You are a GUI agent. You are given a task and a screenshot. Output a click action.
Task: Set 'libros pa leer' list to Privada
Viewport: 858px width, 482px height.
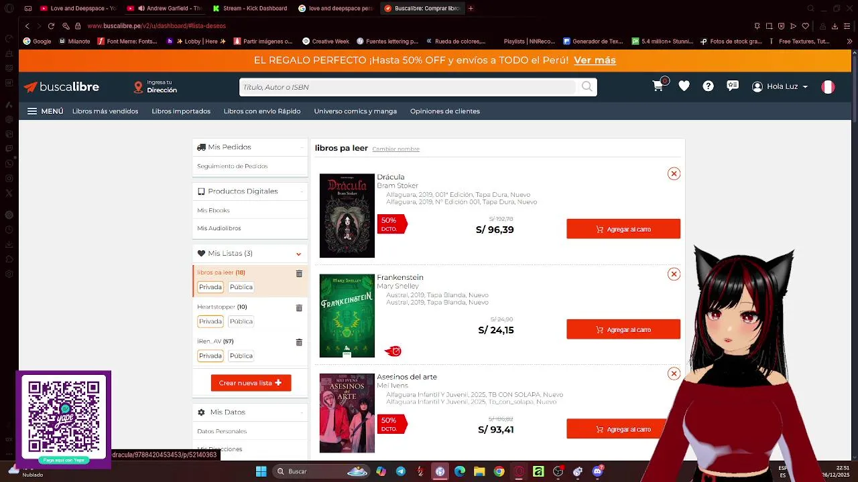coord(210,287)
